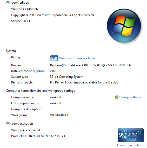Click the genuine Microsoft software badge
Viewport: 147px width, 148px height.
(131, 135)
